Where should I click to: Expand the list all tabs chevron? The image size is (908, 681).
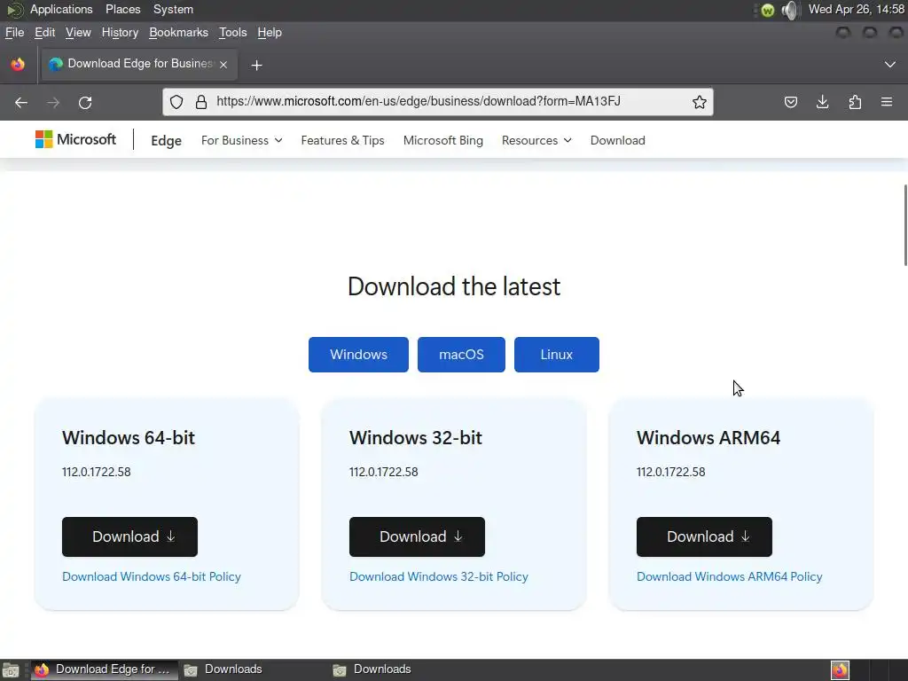890,64
